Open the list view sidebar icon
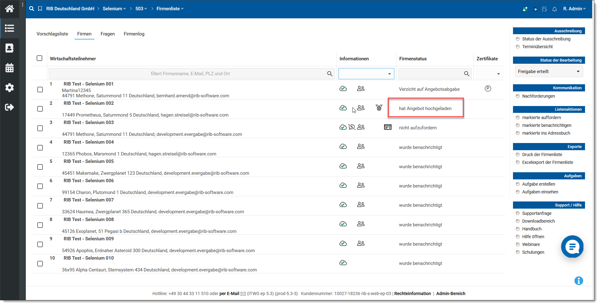 click(9, 28)
